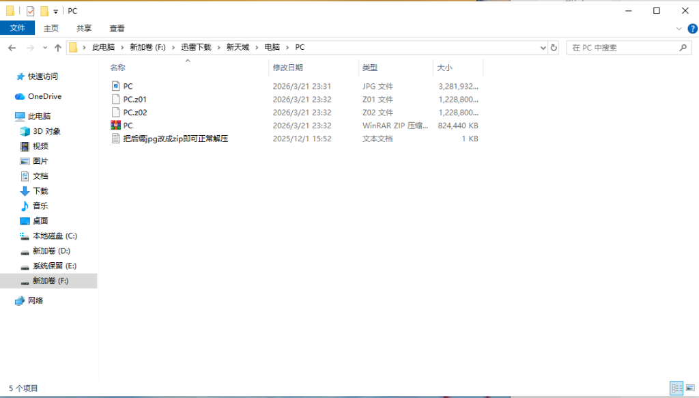This screenshot has height=398, width=699.
Task: Expand the chevron after 新天域 in address bar
Action: coord(257,47)
